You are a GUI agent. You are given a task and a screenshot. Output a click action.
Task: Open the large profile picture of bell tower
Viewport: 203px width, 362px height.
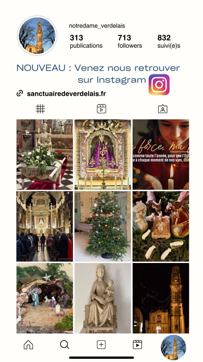tap(37, 36)
